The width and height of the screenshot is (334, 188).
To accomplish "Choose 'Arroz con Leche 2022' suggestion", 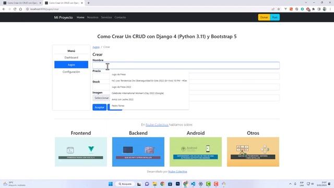I will pyautogui.click(x=149, y=100).
